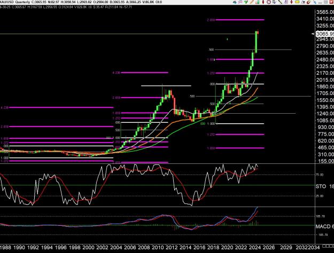Viewport: 334px width, 253px height.
Task: Click the STO indicator label
Action: point(321,186)
